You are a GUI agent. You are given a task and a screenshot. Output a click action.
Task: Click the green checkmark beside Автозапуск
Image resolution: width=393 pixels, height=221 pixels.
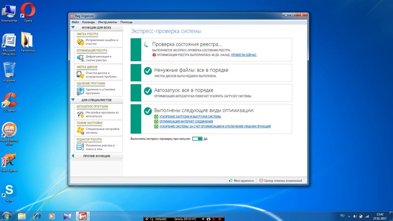point(148,91)
